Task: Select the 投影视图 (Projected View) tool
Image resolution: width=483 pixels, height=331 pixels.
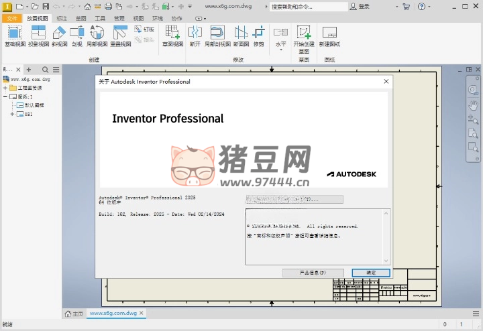Action: click(38, 34)
